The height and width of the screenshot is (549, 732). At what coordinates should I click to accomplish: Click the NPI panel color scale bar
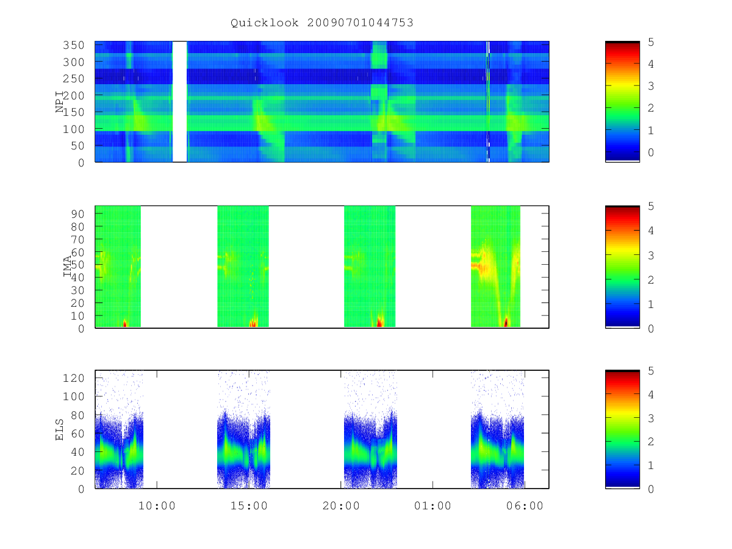pos(622,102)
